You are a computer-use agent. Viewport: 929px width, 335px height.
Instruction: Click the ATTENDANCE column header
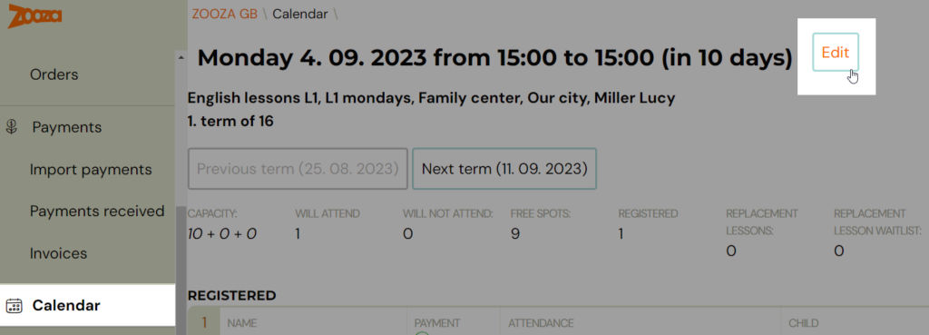[541, 324]
